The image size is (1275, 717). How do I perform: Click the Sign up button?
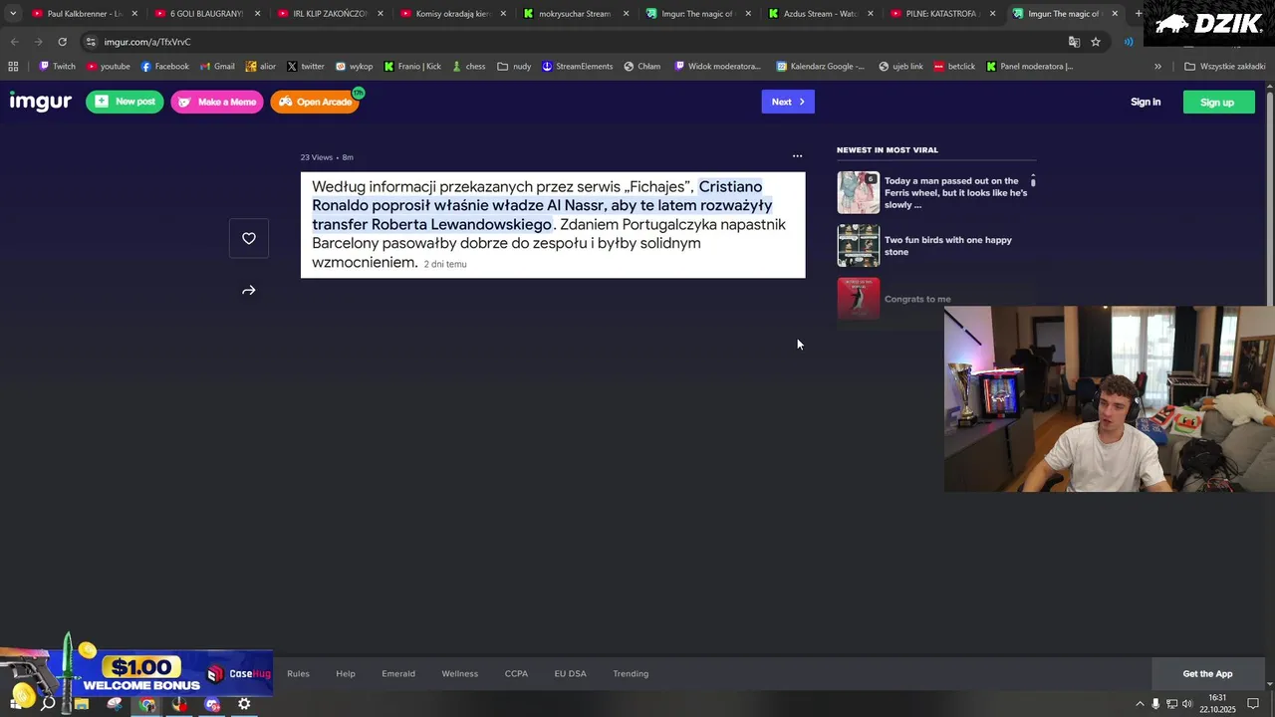tap(1218, 102)
